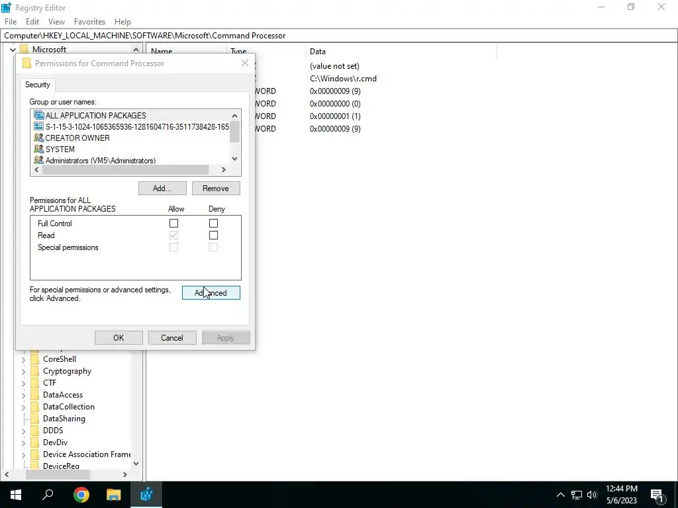Open the Help menu

[x=122, y=22]
